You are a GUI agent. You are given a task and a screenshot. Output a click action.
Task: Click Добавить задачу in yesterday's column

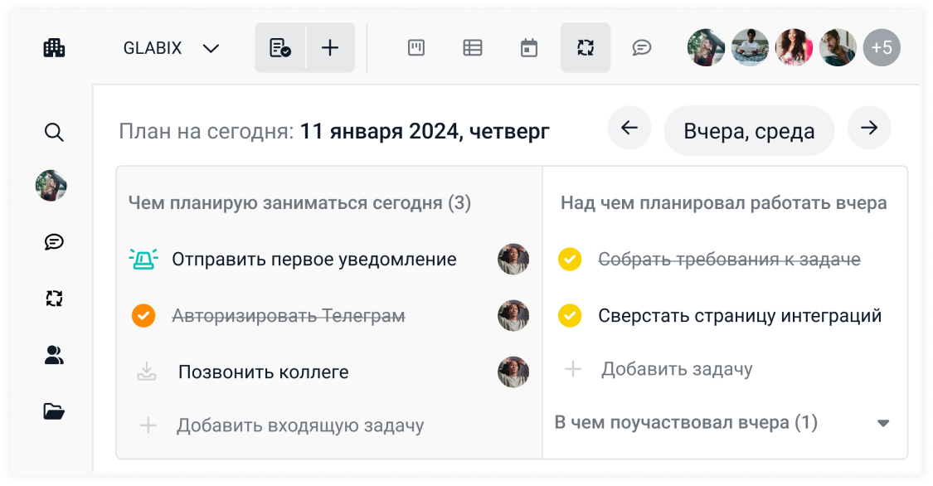(x=677, y=369)
